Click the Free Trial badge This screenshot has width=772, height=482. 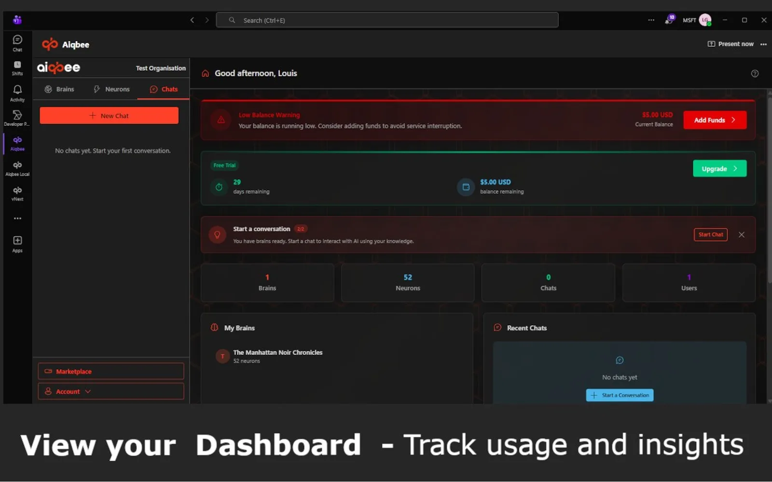tap(224, 165)
